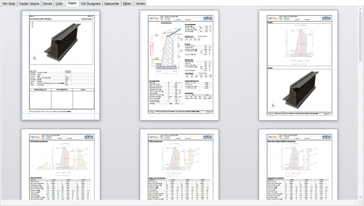Click the horizontal scrollbar left arrow
The image size is (364, 206).
3,203
